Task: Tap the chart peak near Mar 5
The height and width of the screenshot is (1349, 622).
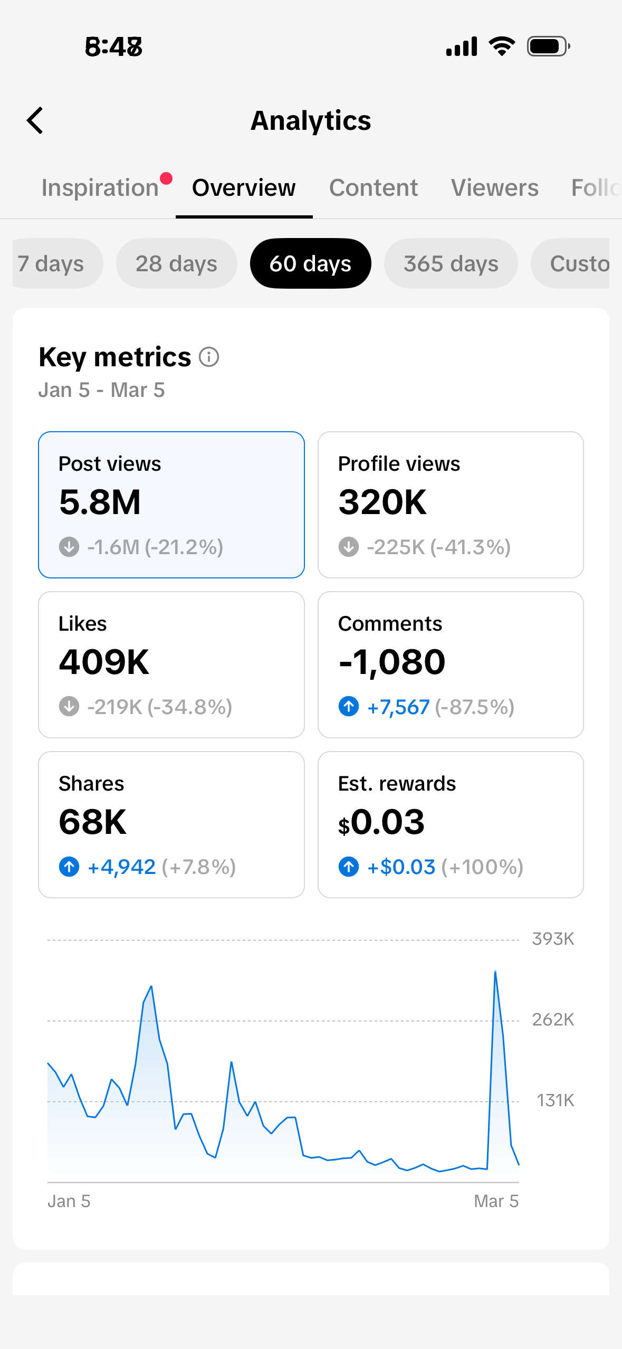Action: pos(495,971)
